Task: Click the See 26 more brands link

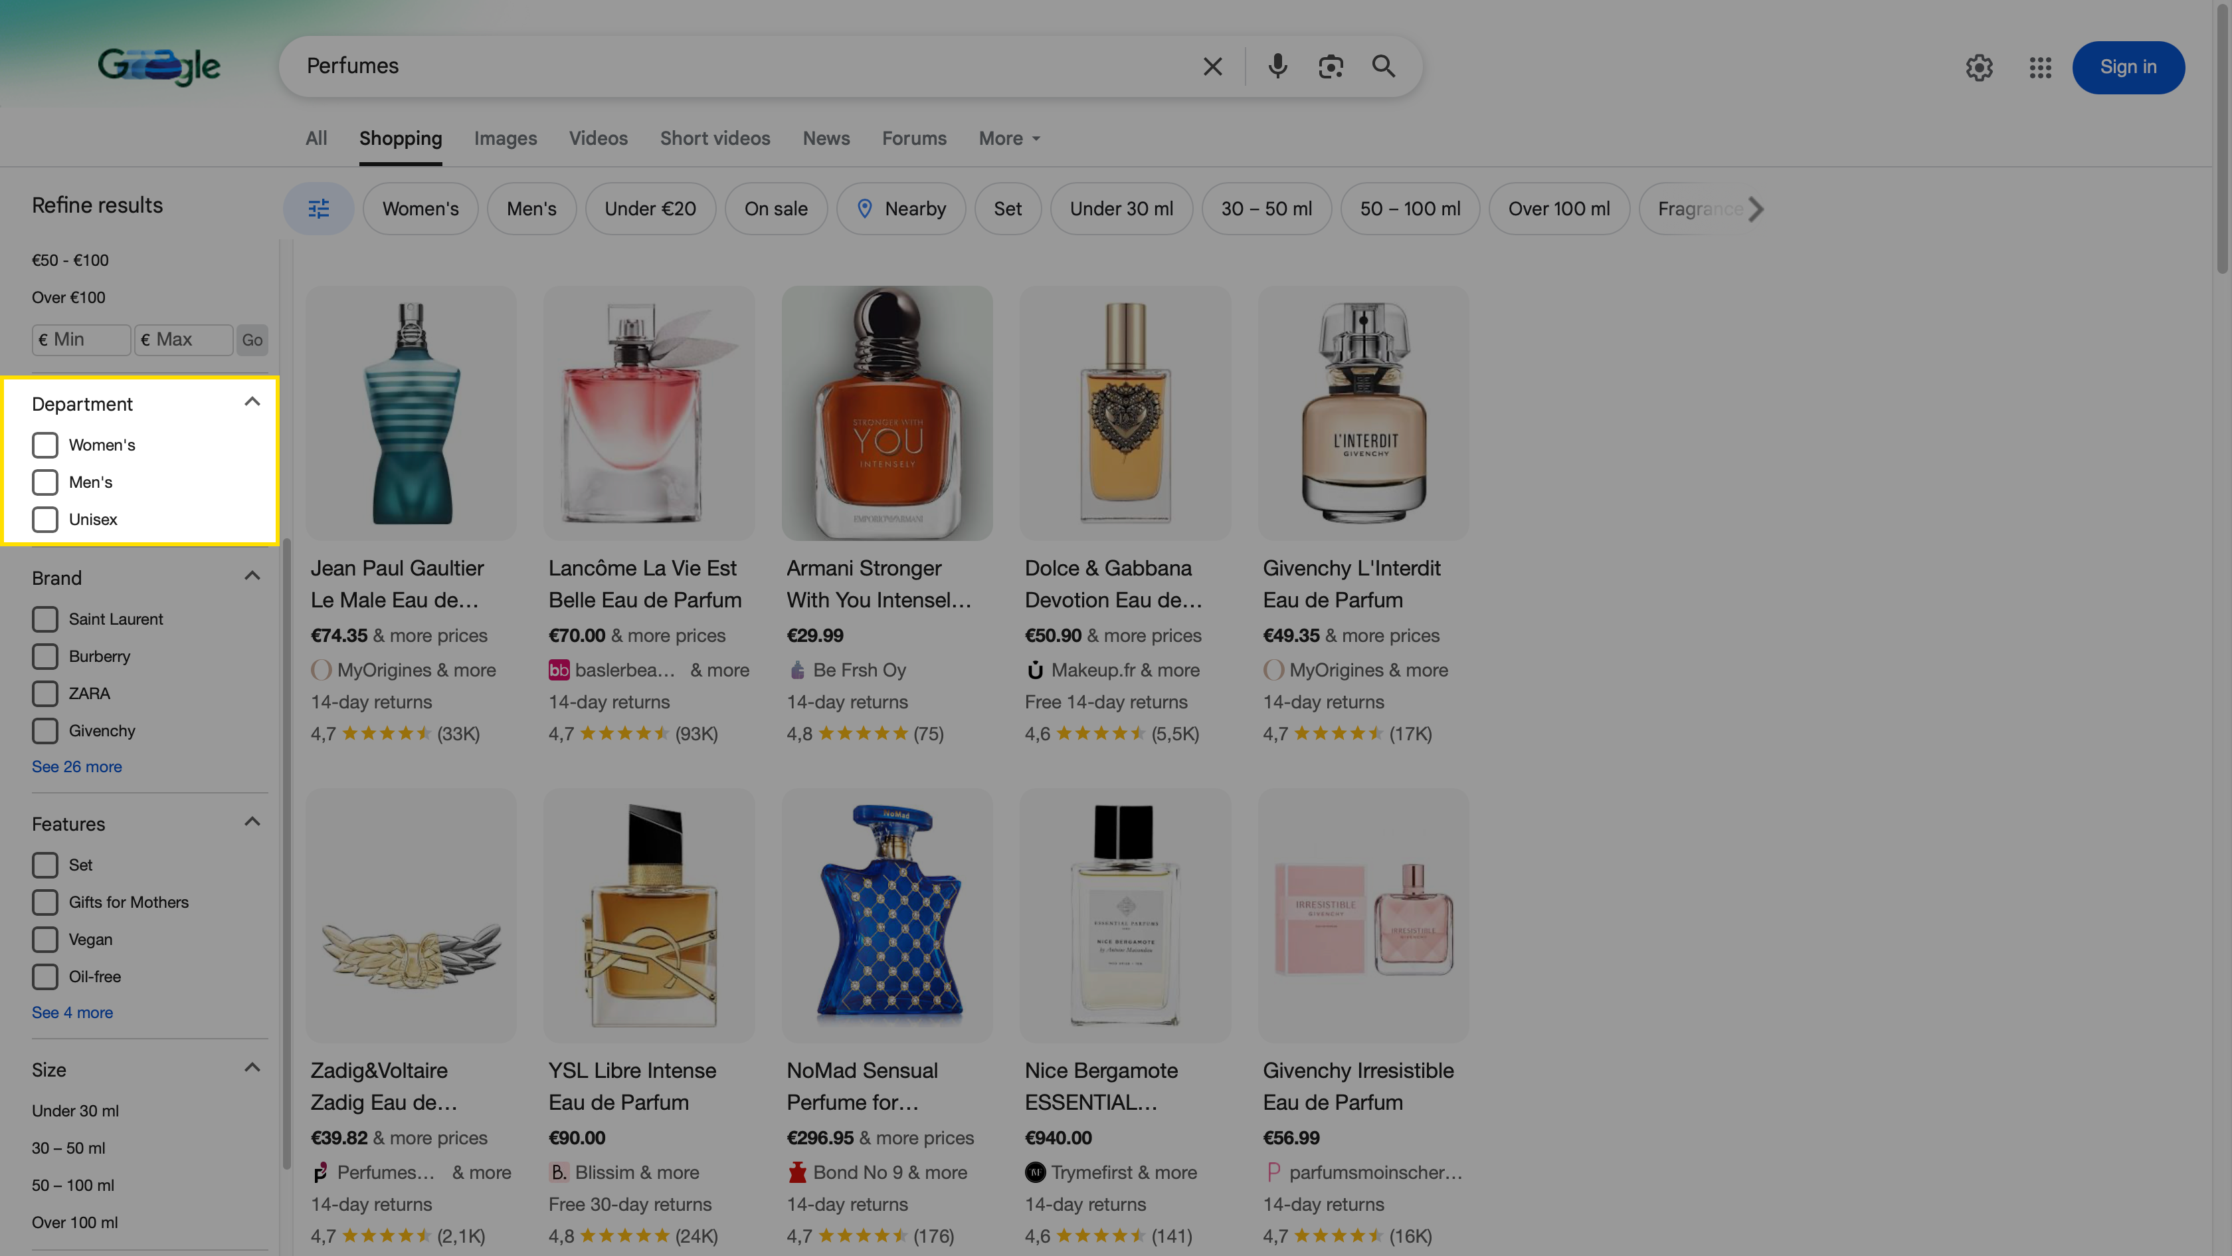Action: click(76, 766)
